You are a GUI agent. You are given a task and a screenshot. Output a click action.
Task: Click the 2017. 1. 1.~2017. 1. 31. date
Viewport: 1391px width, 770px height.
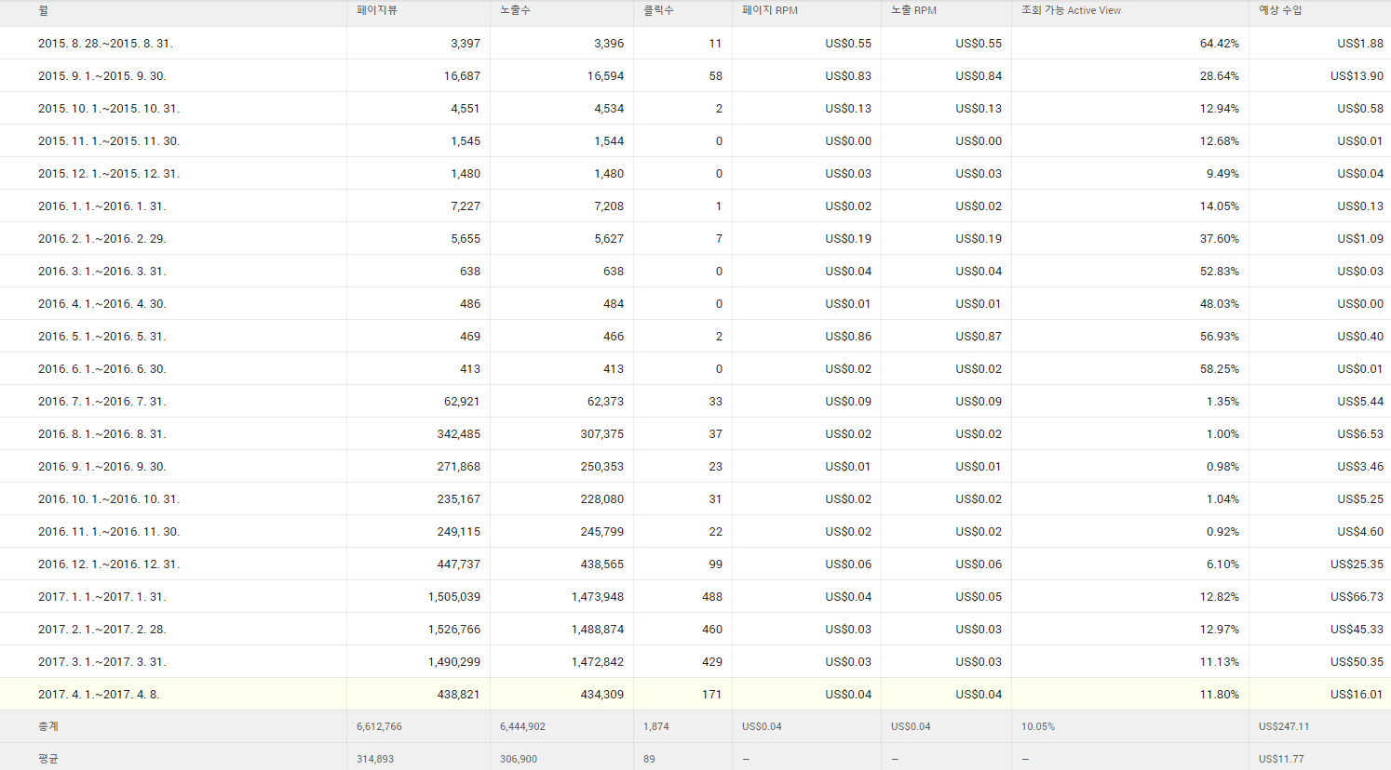click(102, 597)
